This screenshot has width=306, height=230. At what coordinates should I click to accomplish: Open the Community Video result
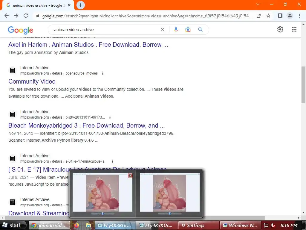coord(32,81)
